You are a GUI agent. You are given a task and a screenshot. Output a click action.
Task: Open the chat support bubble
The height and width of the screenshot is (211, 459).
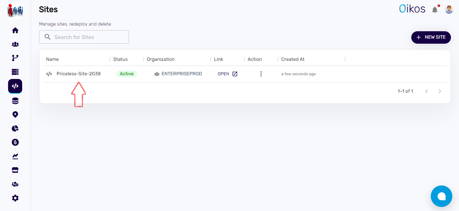coord(441,197)
